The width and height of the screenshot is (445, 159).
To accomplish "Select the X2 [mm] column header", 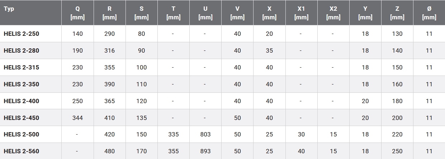I will [333, 13].
